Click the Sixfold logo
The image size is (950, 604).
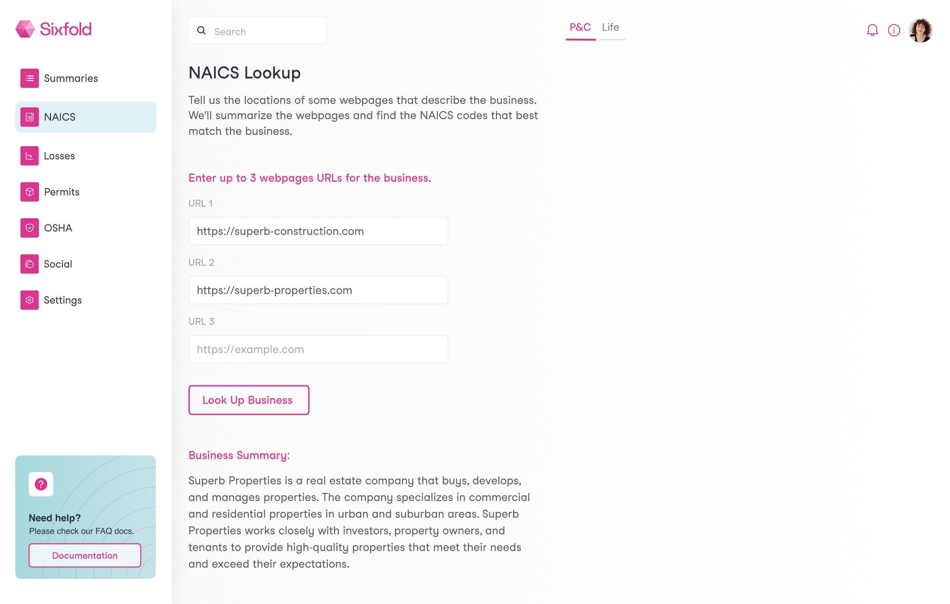click(53, 29)
